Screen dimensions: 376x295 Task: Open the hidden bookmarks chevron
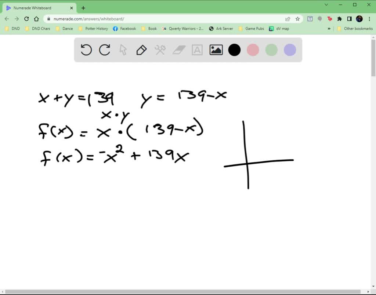329,29
